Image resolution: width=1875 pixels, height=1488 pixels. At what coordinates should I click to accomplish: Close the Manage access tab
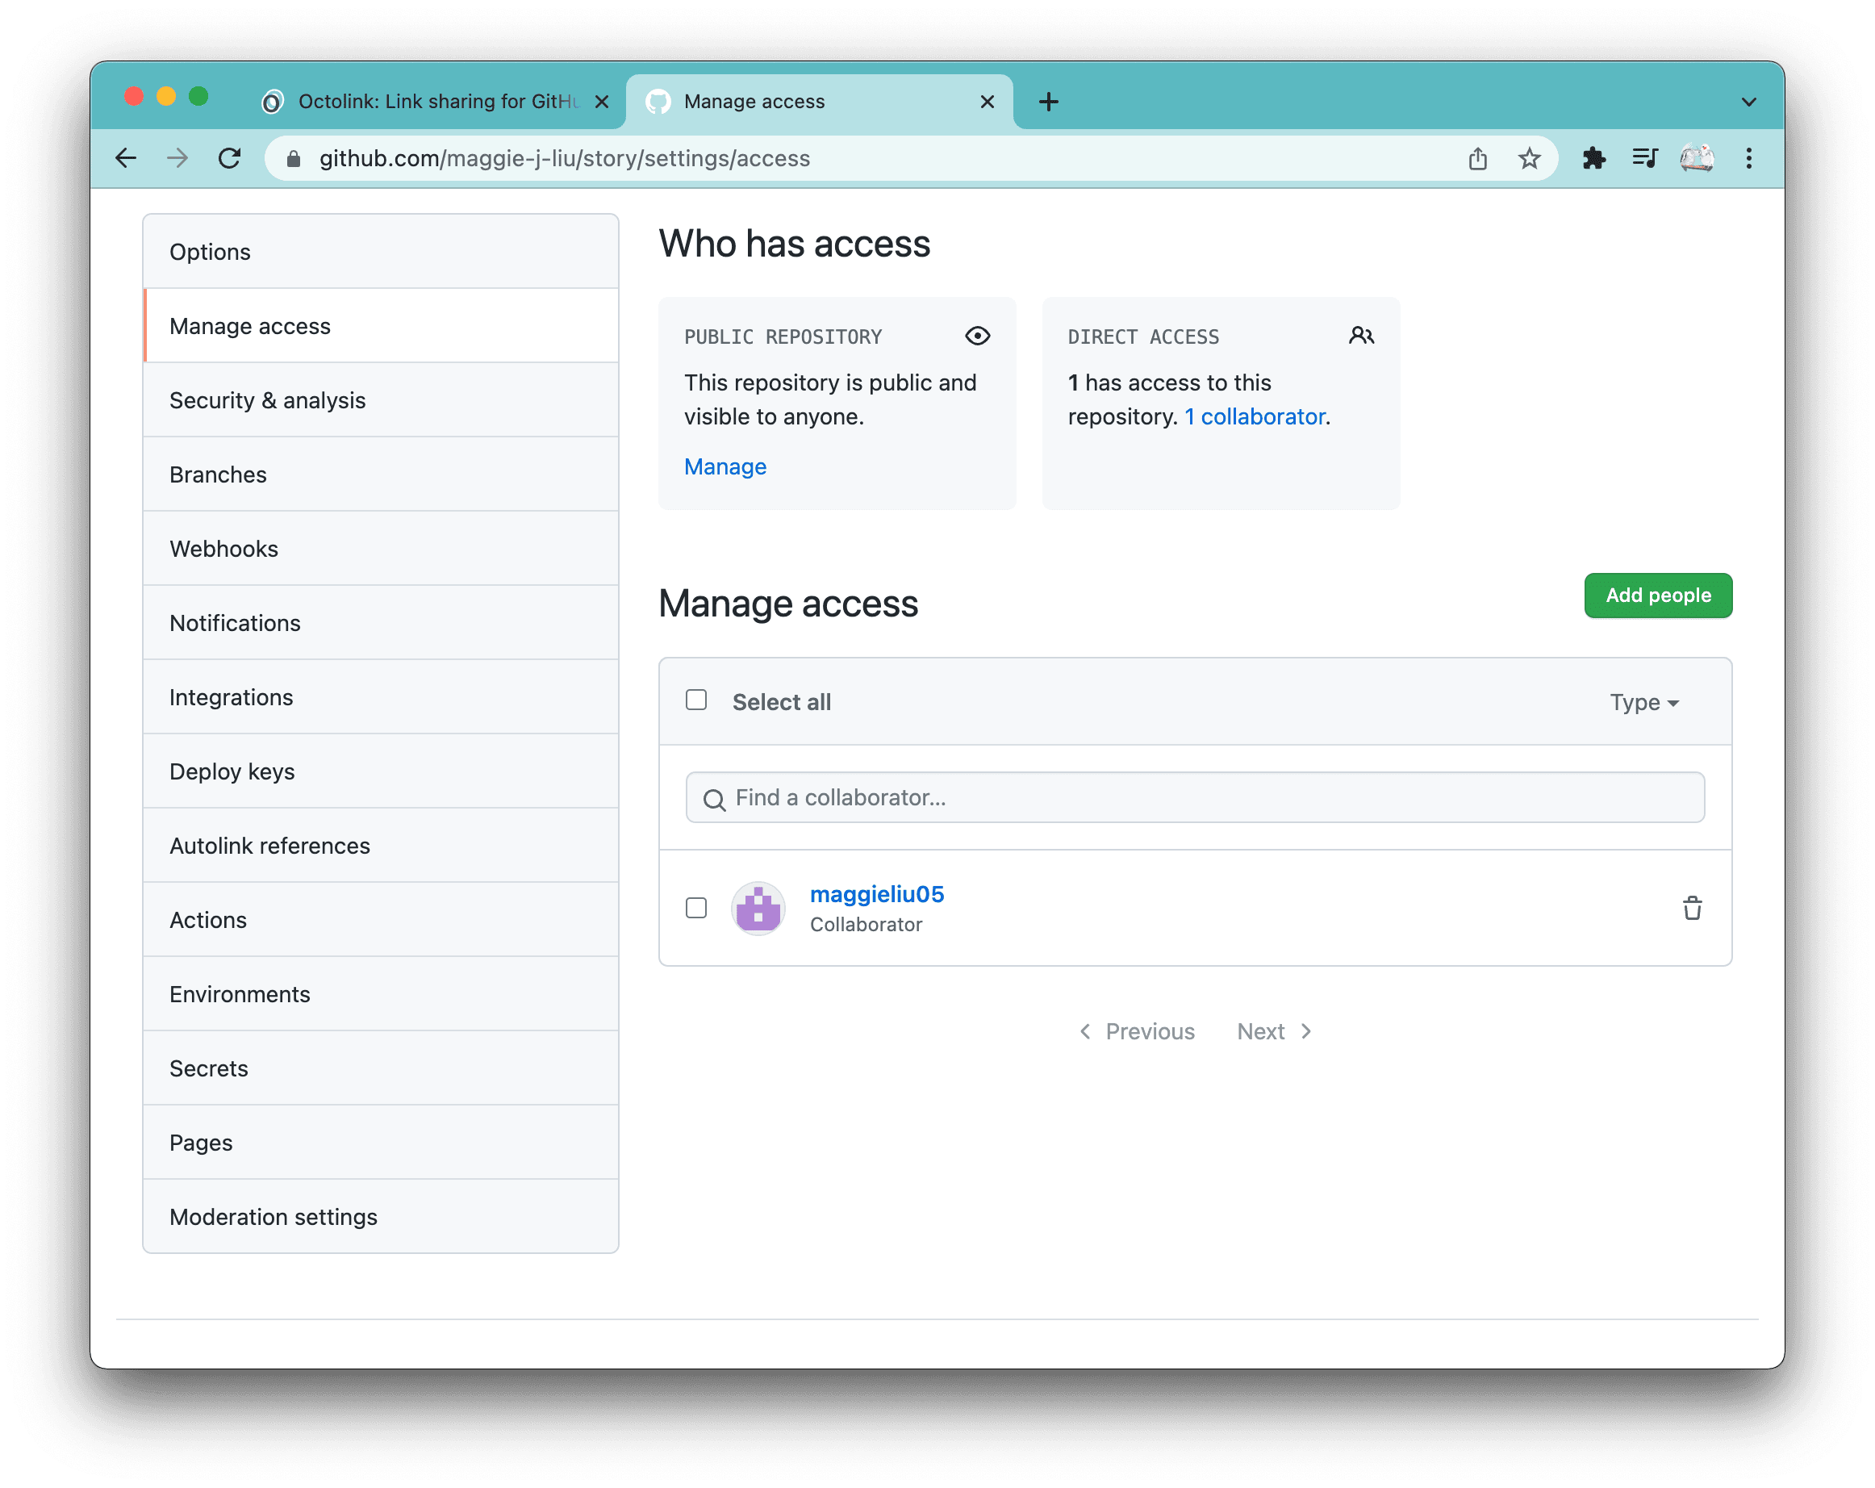(987, 102)
